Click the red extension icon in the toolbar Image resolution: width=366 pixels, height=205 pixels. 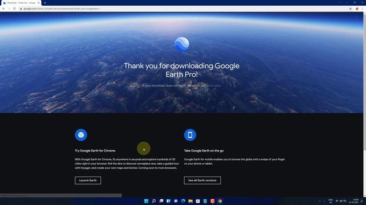pyautogui.click(x=357, y=9)
